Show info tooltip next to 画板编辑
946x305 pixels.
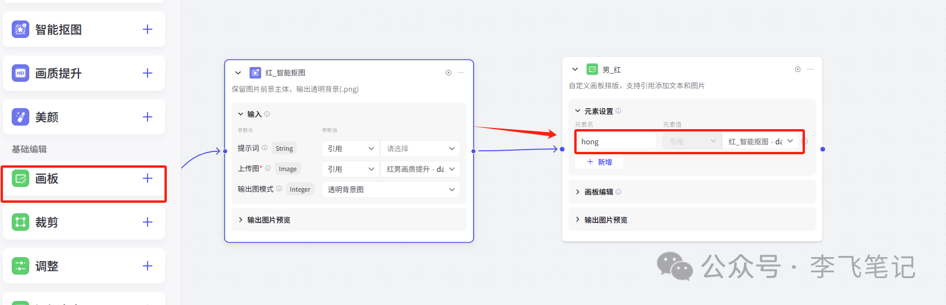[x=618, y=192]
